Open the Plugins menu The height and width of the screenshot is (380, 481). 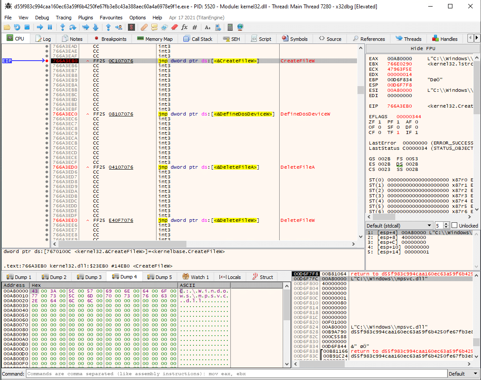click(x=86, y=18)
